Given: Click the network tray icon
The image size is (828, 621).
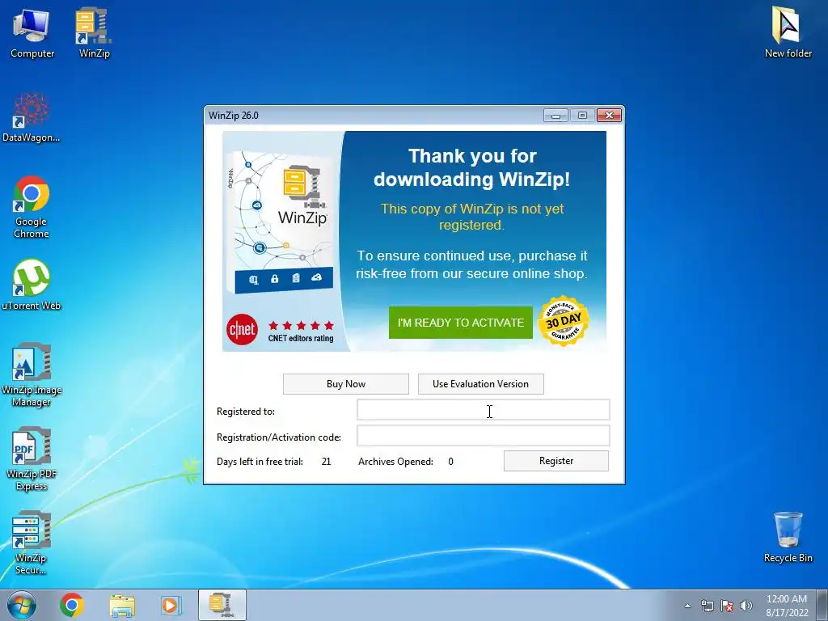Looking at the screenshot, I should [707, 606].
